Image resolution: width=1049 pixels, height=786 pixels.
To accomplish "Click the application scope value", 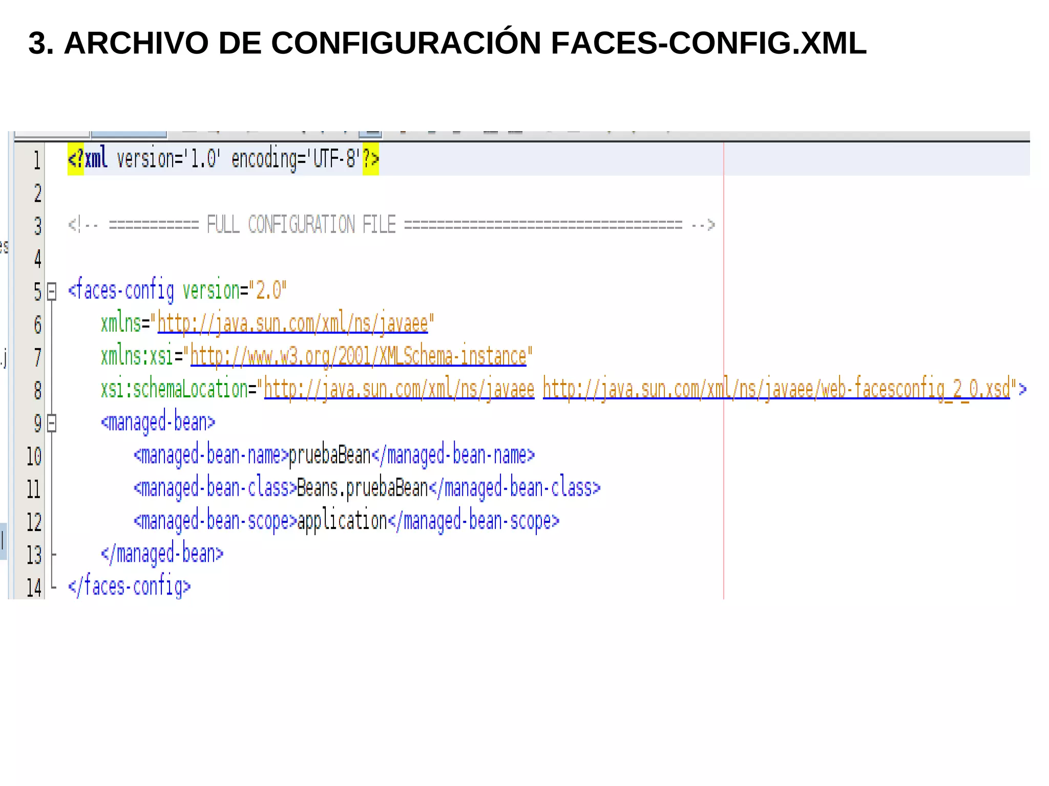I will [342, 521].
